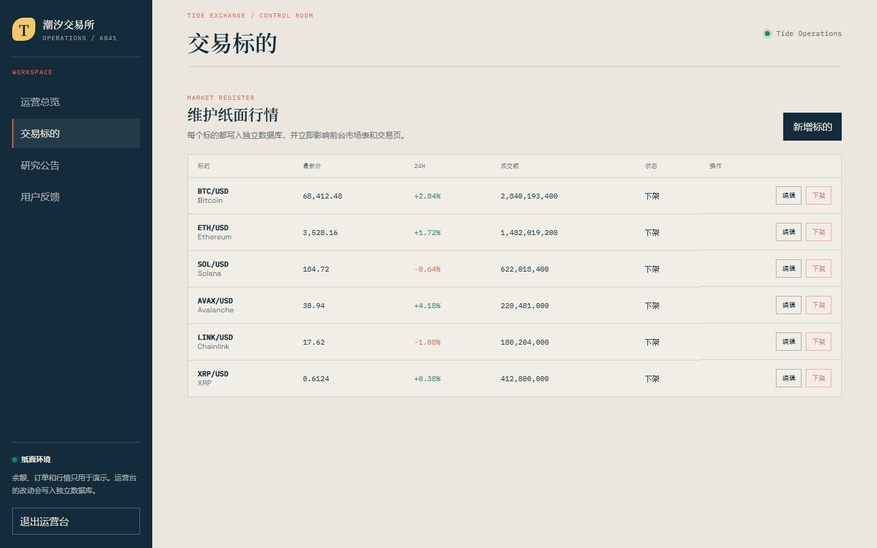Click the TIDE EXCHANGE / CONTROL ROOM breadcrumb
The height and width of the screenshot is (548, 877).
point(250,16)
